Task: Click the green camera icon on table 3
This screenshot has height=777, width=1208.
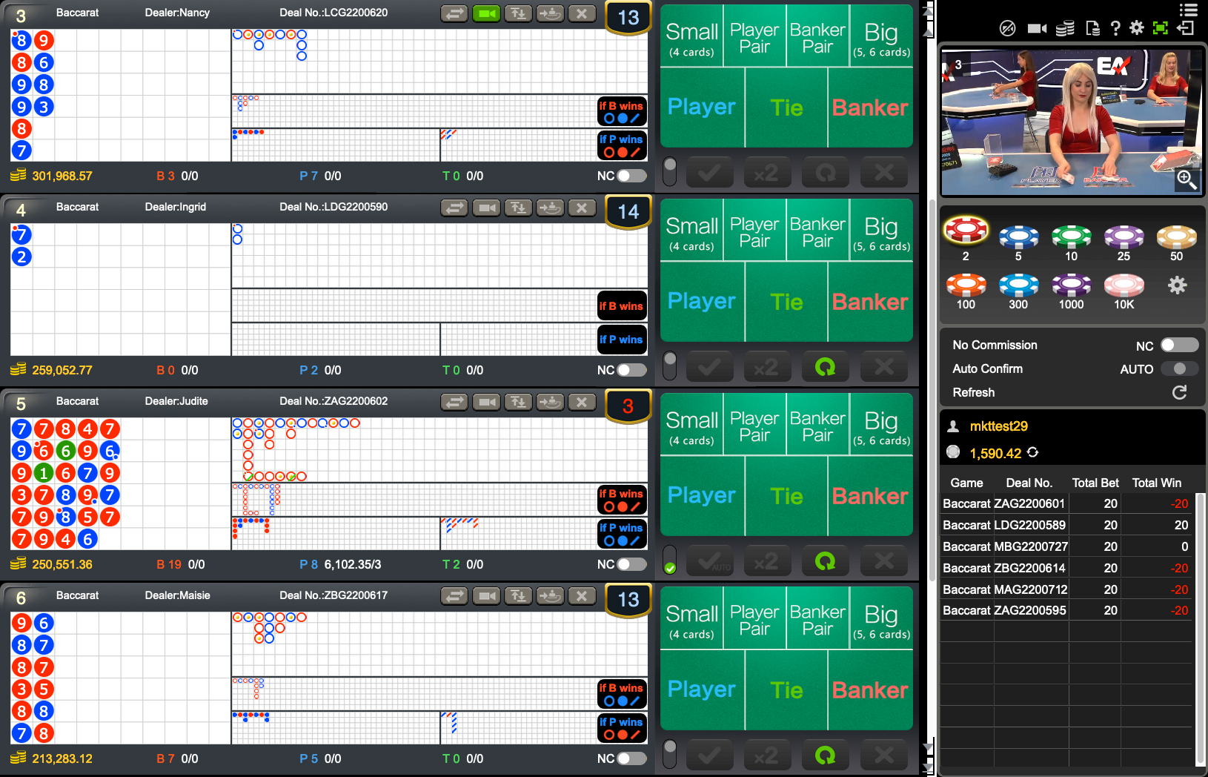Action: [486, 13]
